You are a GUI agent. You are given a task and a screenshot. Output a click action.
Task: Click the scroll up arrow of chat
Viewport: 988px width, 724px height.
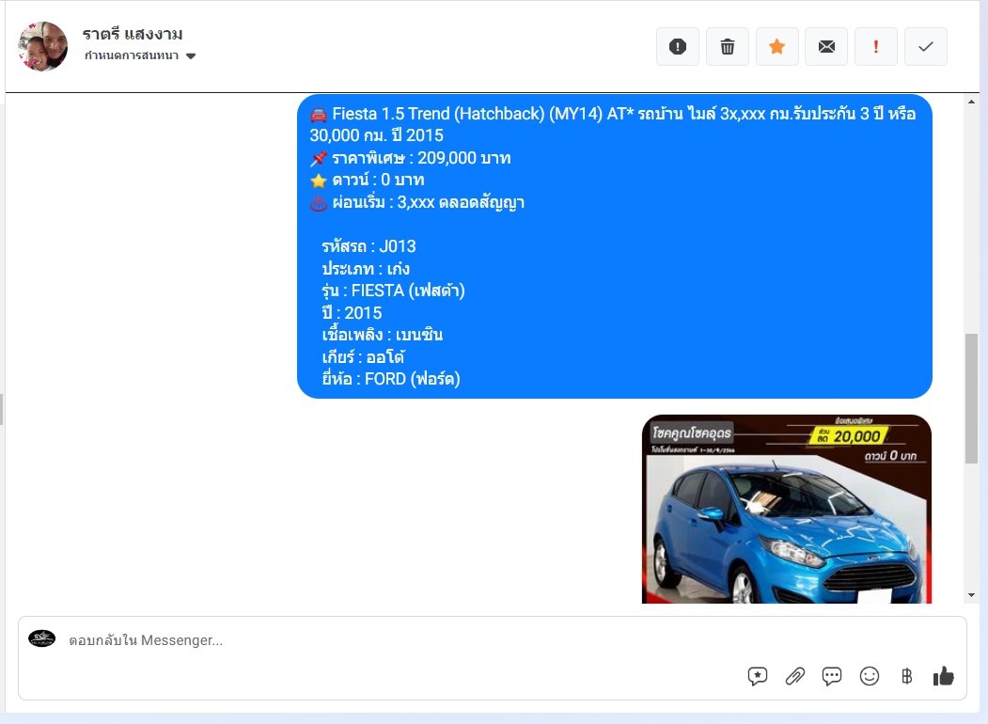point(972,102)
